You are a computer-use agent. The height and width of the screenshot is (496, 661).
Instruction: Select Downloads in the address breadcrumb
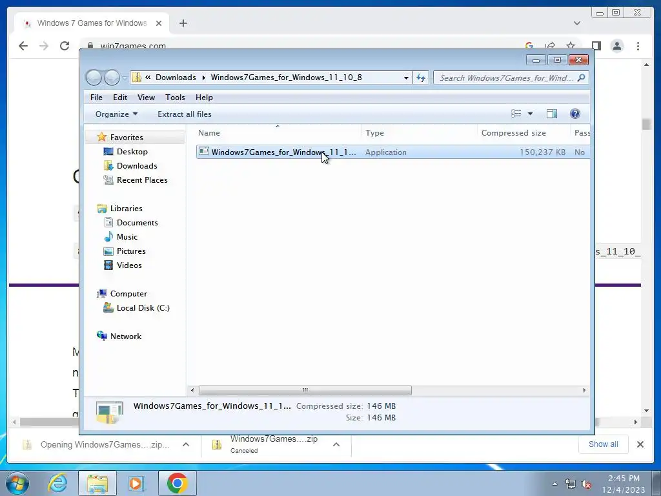(176, 77)
